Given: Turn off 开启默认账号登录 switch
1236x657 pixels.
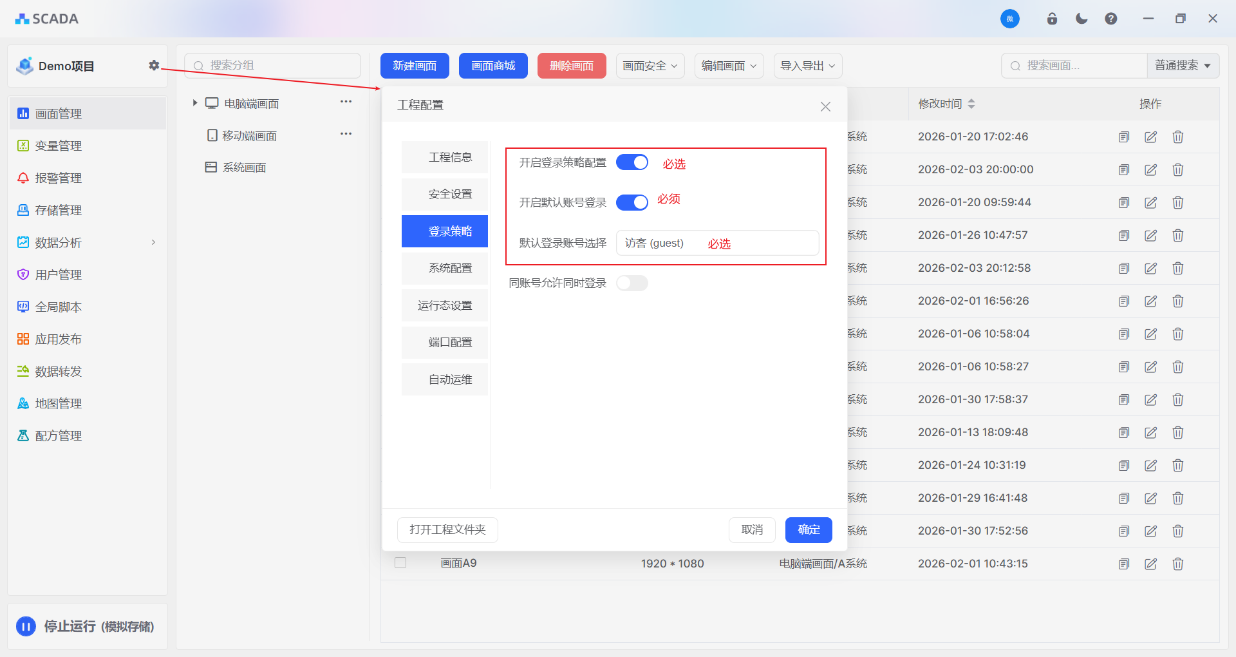Looking at the screenshot, I should (x=632, y=202).
